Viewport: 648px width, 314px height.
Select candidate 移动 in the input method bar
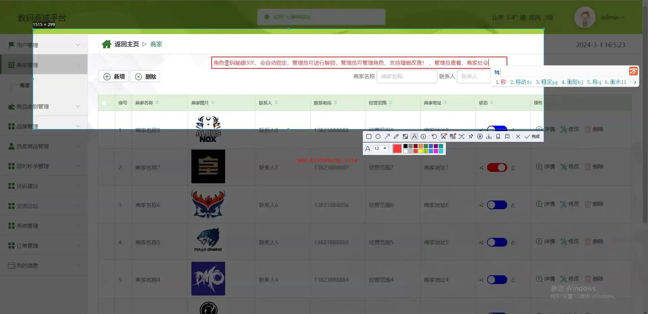click(x=521, y=82)
